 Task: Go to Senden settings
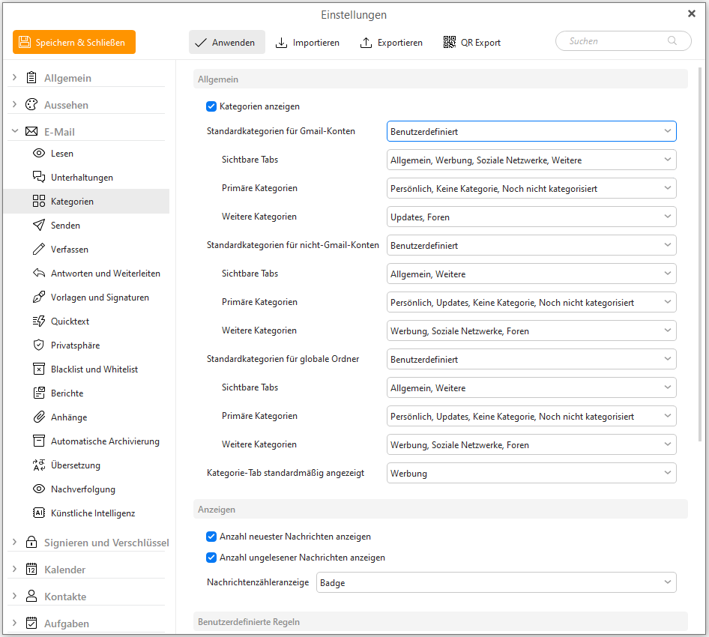click(x=86, y=225)
